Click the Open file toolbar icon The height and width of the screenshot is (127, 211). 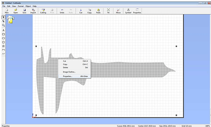15,11
